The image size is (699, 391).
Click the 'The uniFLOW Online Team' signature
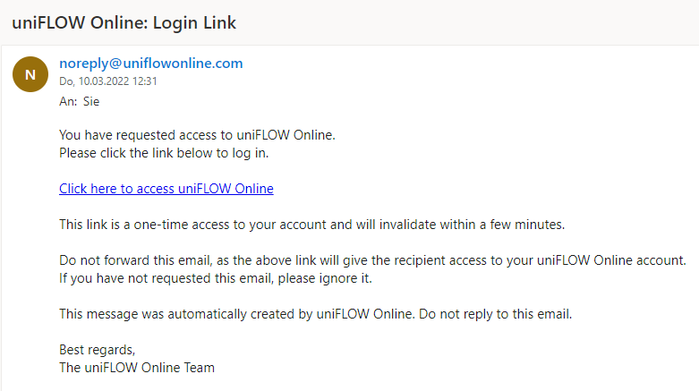point(136,367)
